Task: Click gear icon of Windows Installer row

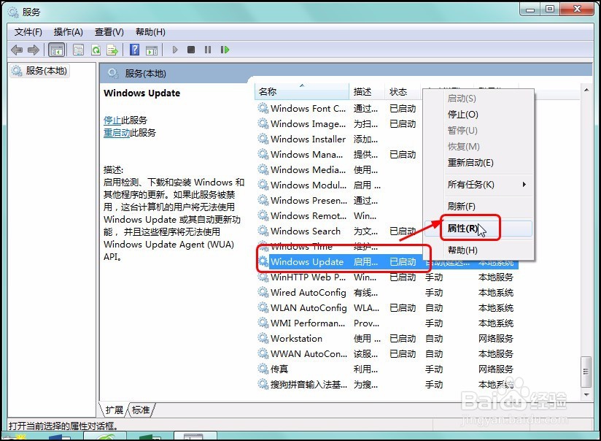Action: [x=263, y=139]
